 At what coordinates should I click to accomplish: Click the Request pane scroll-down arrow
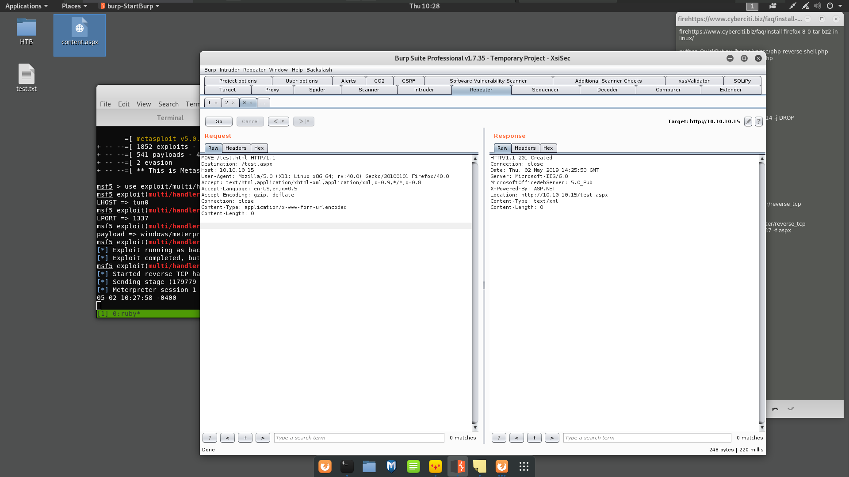pyautogui.click(x=475, y=428)
